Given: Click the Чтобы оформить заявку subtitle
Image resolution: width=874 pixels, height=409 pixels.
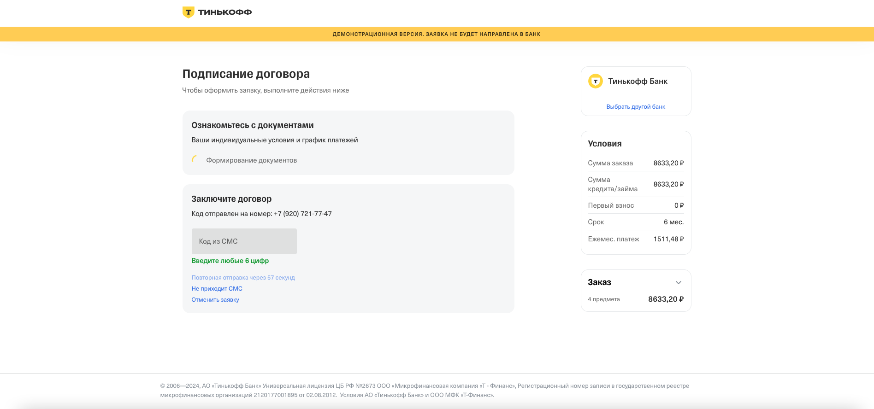Looking at the screenshot, I should (266, 90).
